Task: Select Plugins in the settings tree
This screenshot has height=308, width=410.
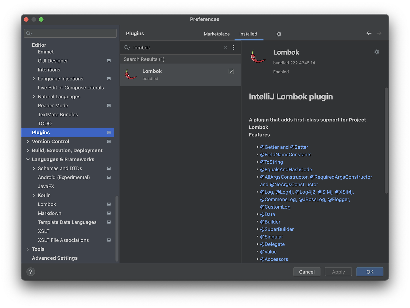Action: (68, 132)
